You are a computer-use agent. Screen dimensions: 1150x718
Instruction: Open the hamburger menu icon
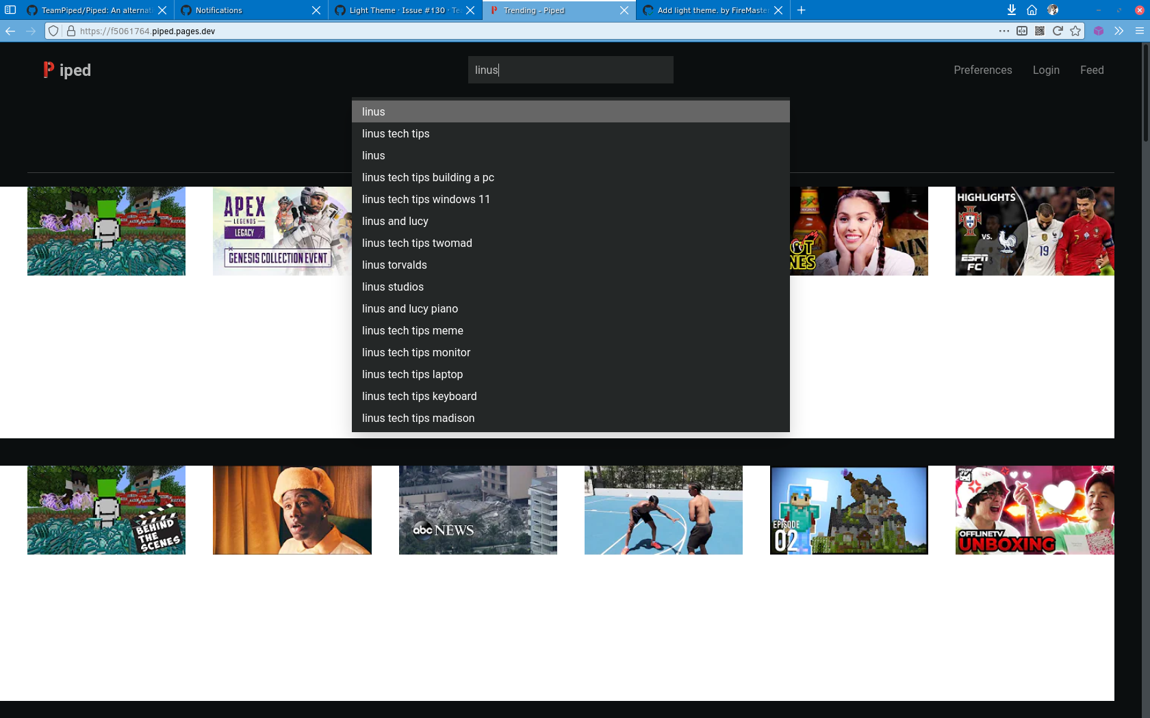pos(1138,31)
